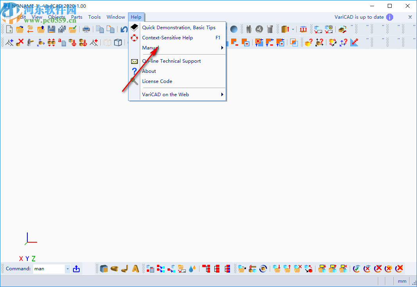Select Quick Demonstration, Basic Tips

(x=177, y=28)
